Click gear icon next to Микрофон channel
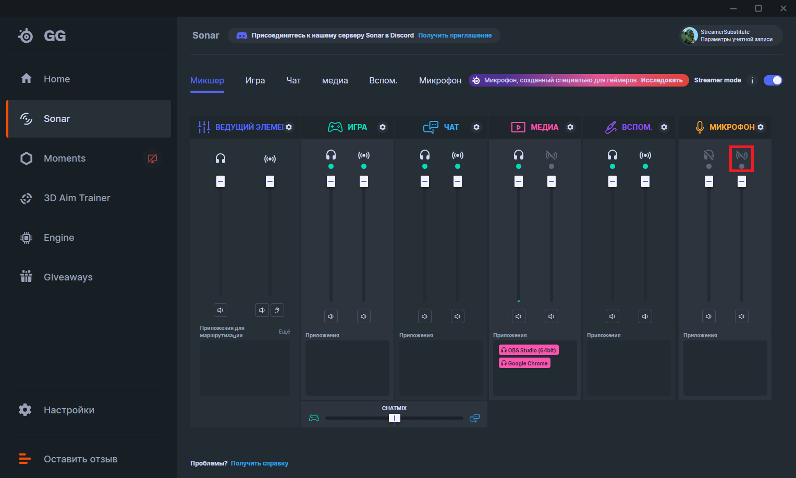 coord(761,127)
